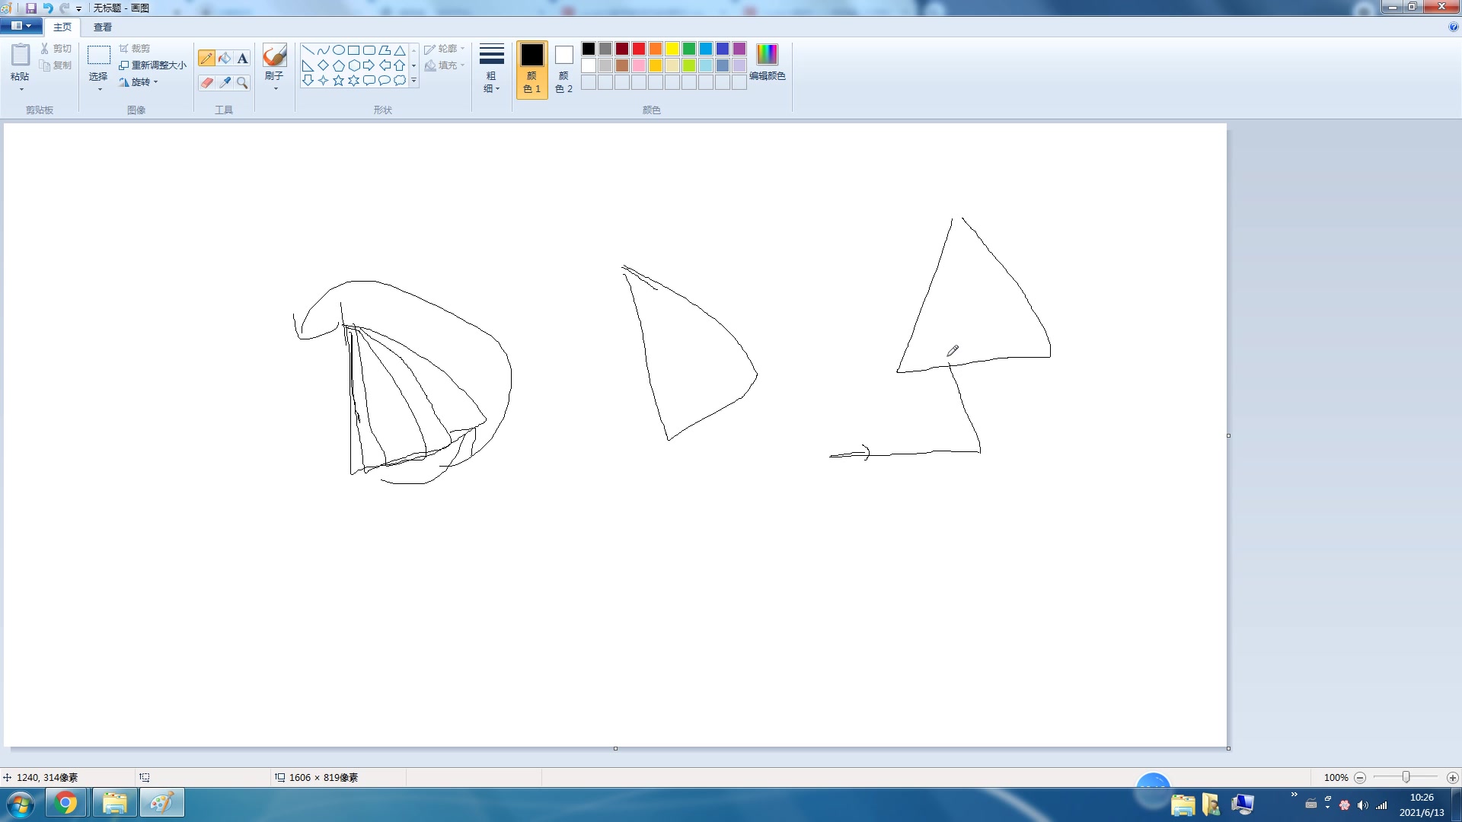This screenshot has width=1462, height=822.
Task: Expand the 旋转 rotate dropdown
Action: 139,82
